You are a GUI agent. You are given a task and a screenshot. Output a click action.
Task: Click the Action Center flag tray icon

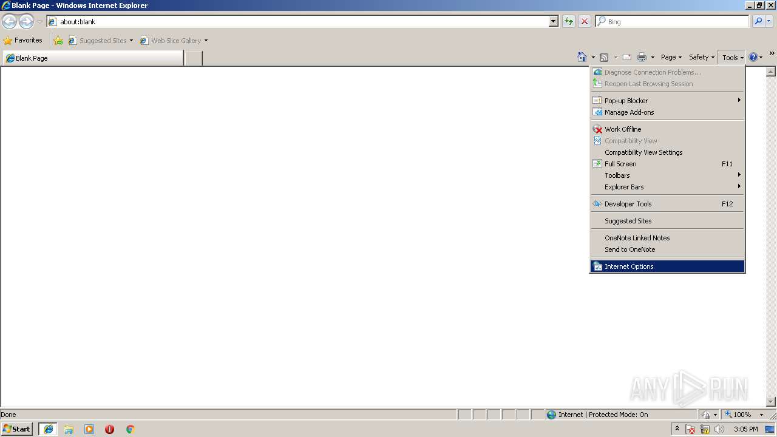(691, 429)
